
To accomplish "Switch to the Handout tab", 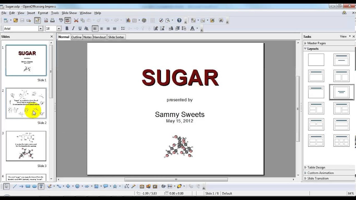I will 100,37.
